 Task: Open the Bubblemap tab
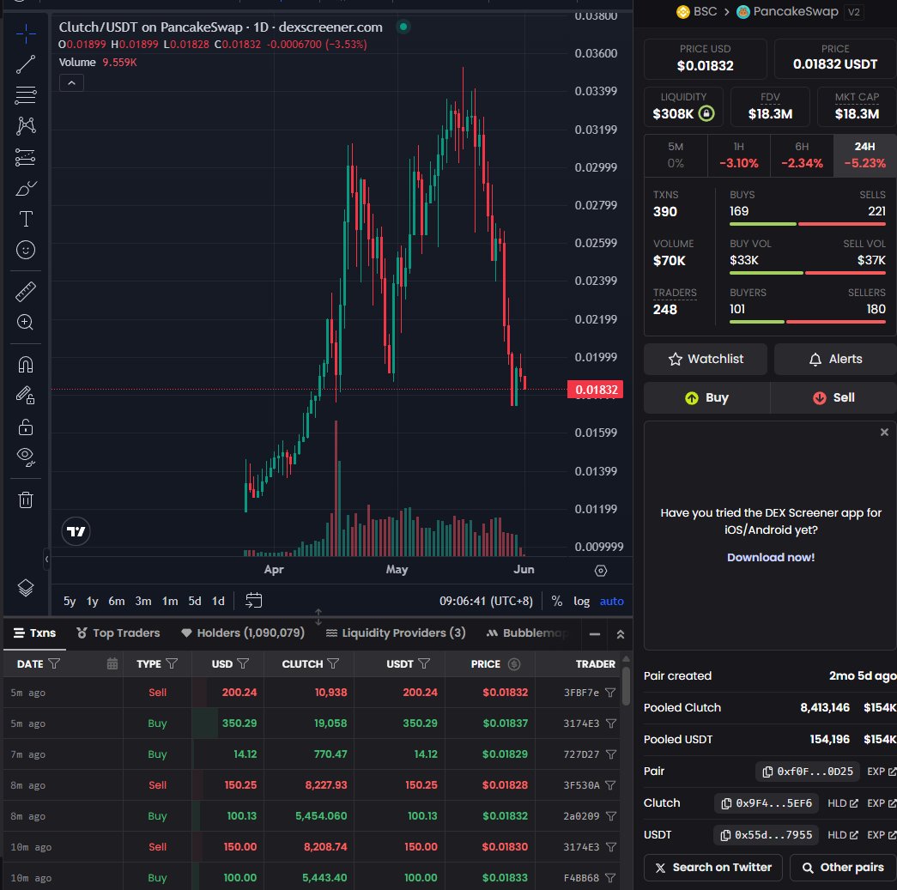tap(527, 633)
